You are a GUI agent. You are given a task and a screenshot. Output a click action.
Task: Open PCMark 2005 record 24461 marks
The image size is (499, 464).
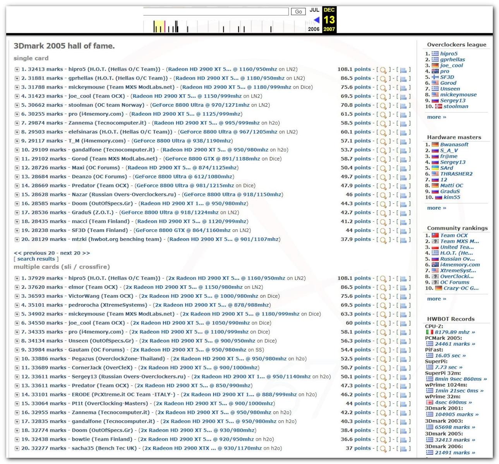tap(455, 344)
